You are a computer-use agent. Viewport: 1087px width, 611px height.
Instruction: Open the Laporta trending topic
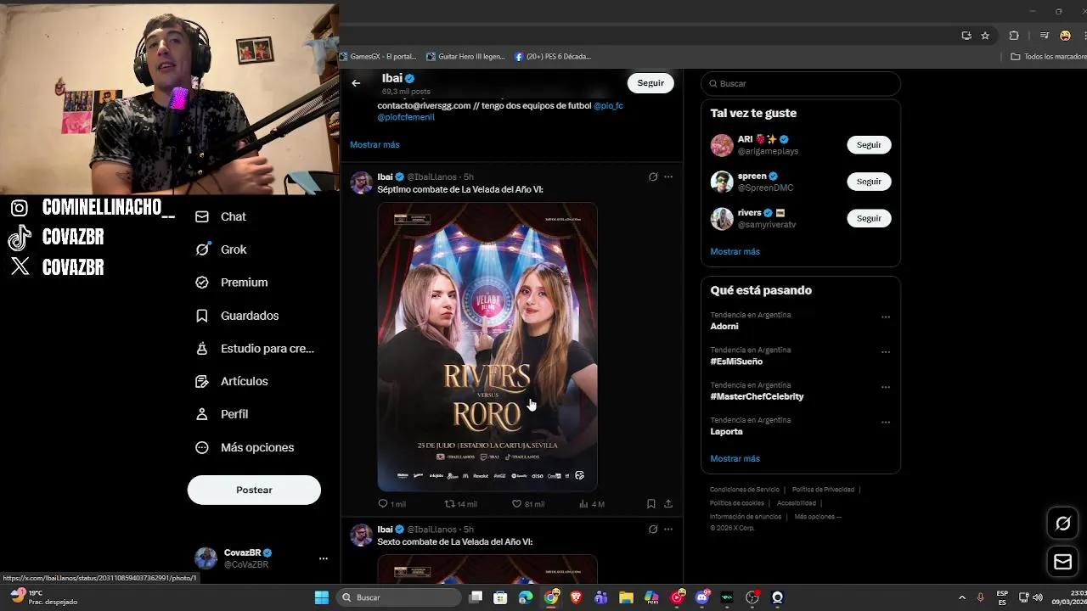point(726,431)
